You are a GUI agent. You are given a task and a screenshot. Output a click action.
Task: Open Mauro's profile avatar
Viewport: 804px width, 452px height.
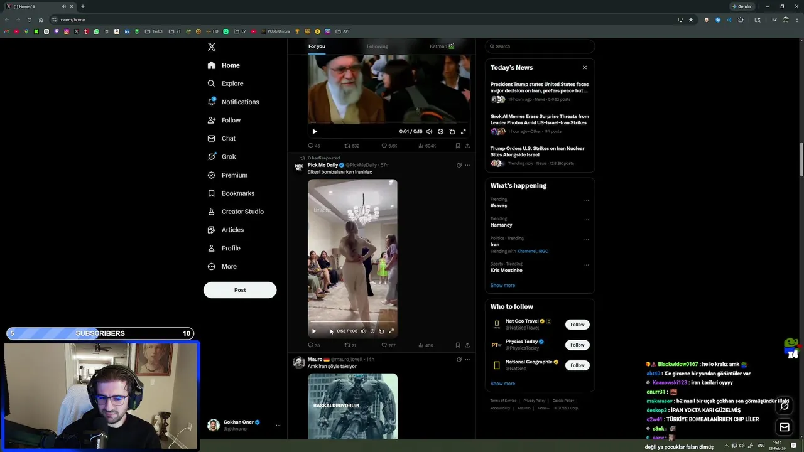point(299,363)
